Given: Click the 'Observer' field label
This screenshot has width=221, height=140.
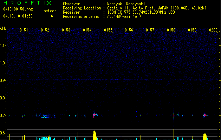Looking at the screenshot, I should (x=71, y=4).
